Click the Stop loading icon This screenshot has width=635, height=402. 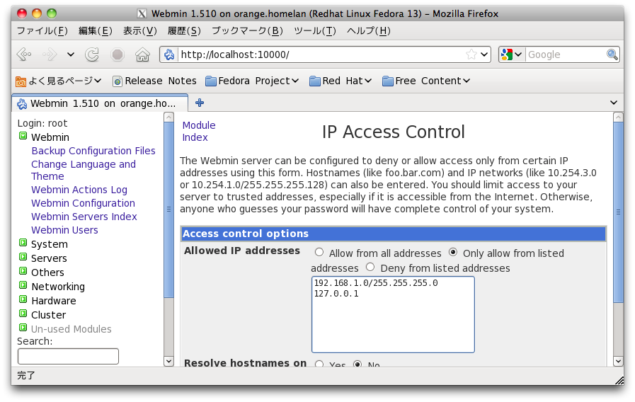[x=118, y=54]
